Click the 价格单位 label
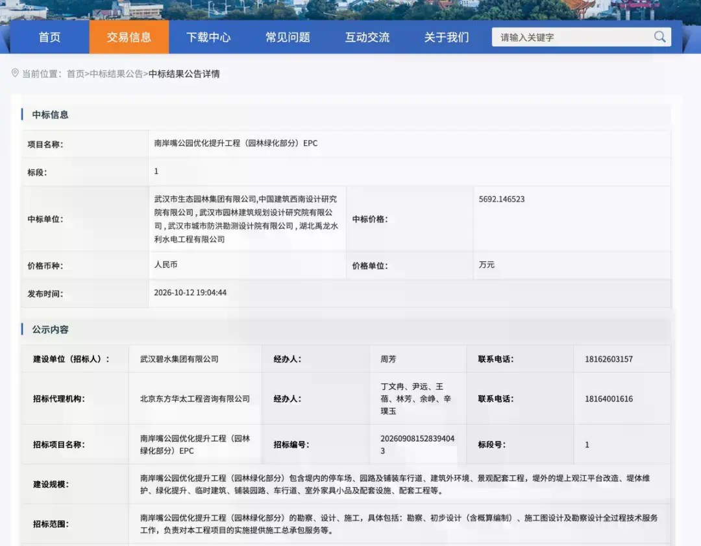This screenshot has height=546, width=701. click(x=370, y=266)
